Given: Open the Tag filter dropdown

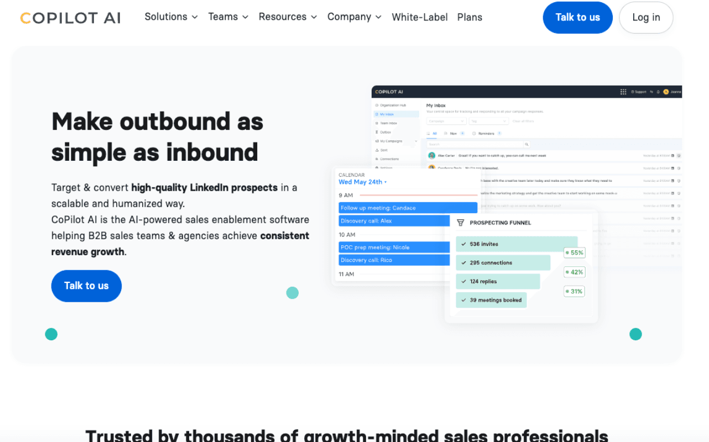Looking at the screenshot, I should [x=489, y=121].
